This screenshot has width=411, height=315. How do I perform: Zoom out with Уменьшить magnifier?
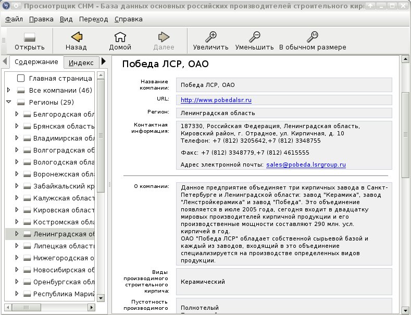(254, 41)
